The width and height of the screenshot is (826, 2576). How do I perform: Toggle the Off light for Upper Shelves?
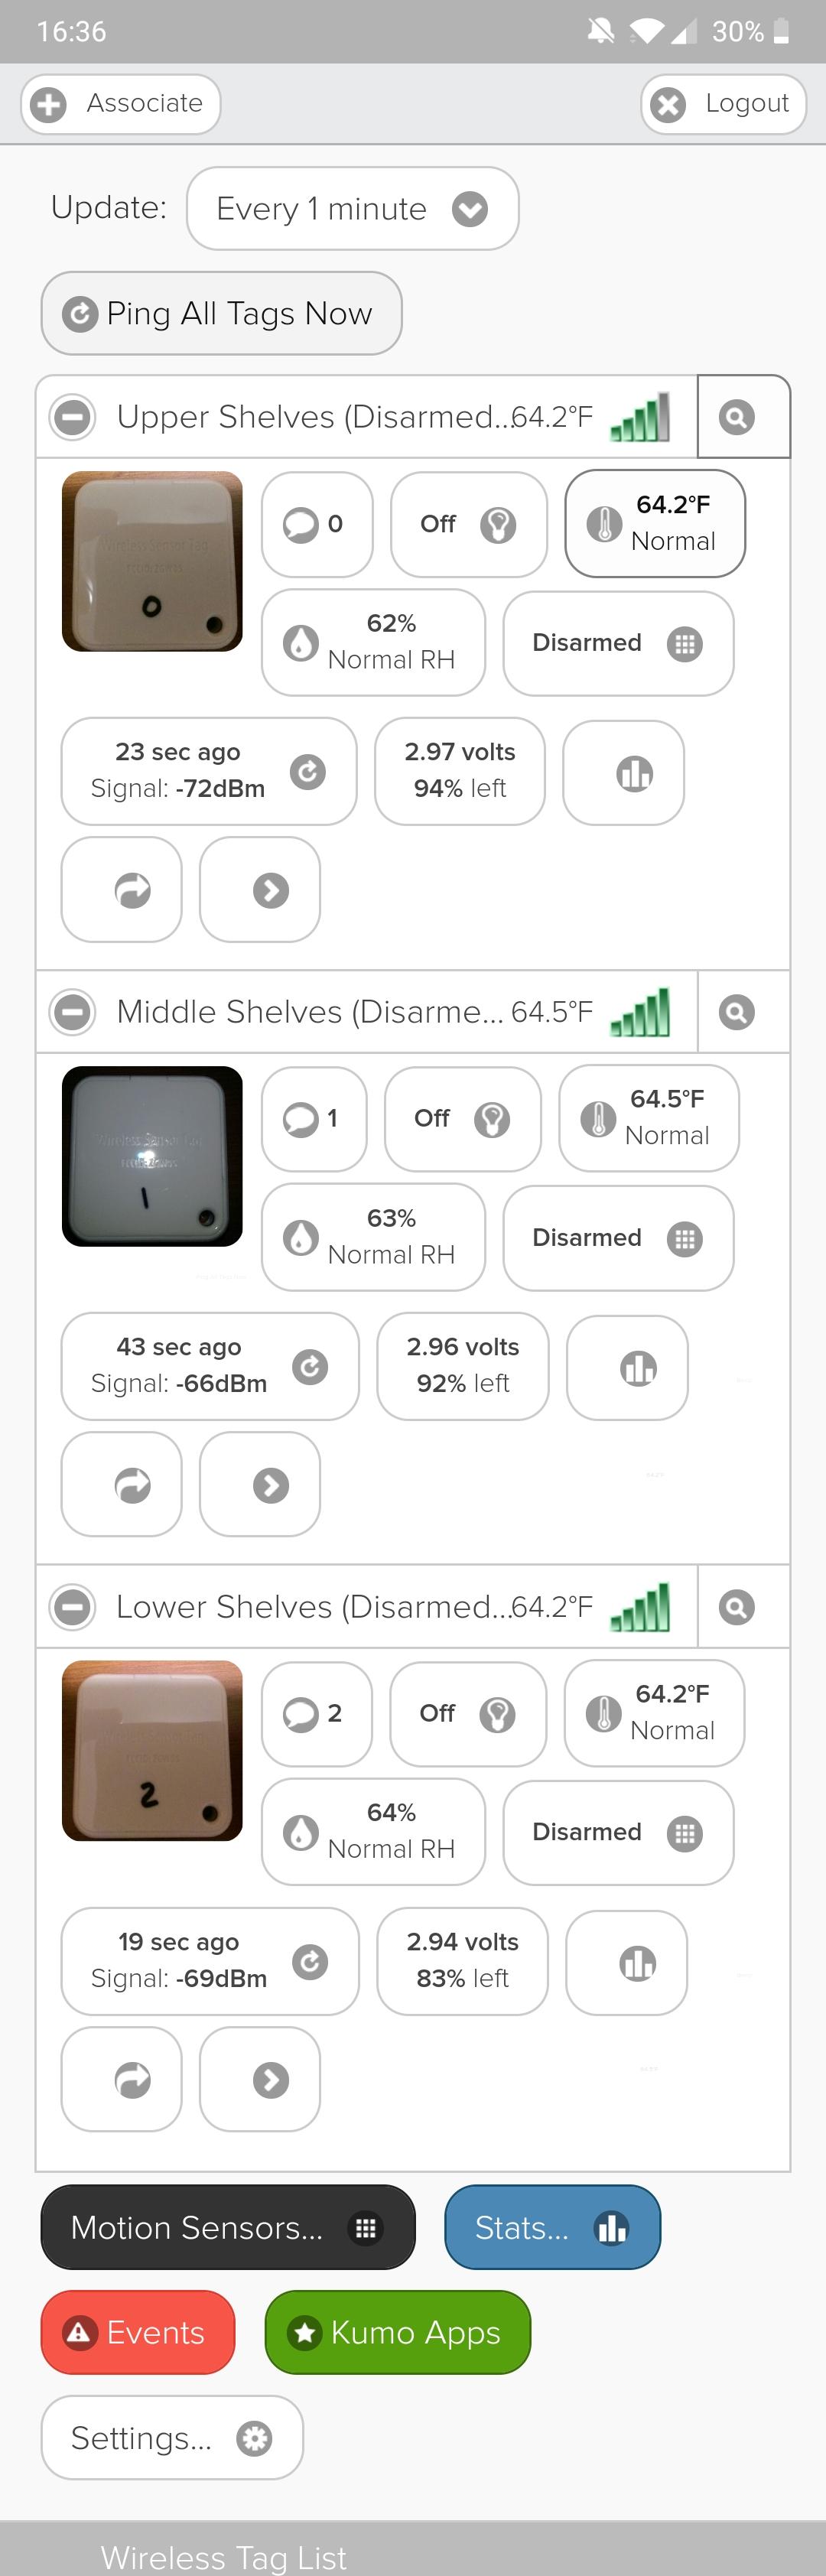click(469, 524)
